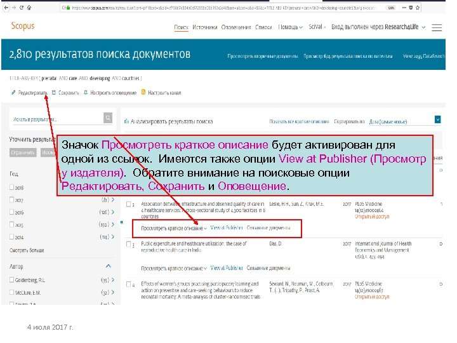
Task: Open the Effects of women's groups article title
Action: tap(201, 290)
